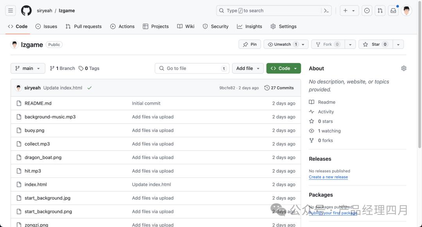Viewport: 422px width, 227px height.
Task: Open pull requests icon in header
Action: [380, 11]
